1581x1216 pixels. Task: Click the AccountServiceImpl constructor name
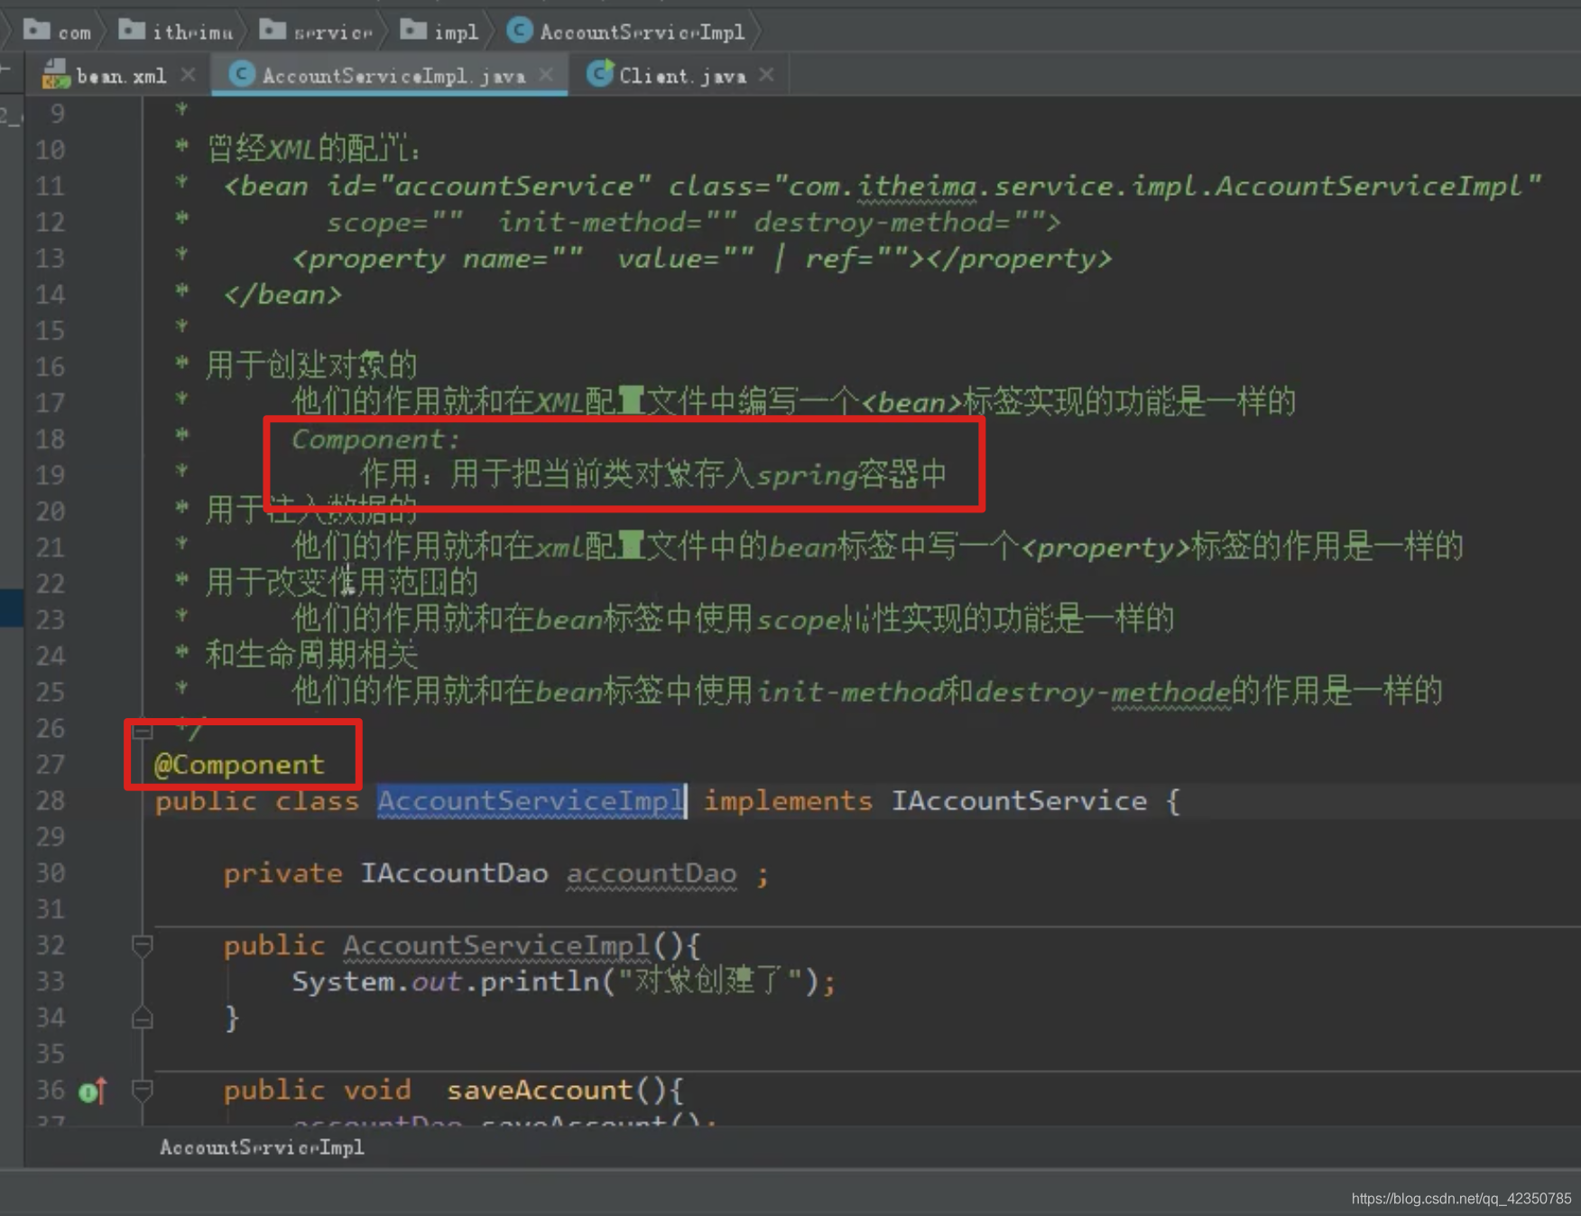(x=496, y=945)
